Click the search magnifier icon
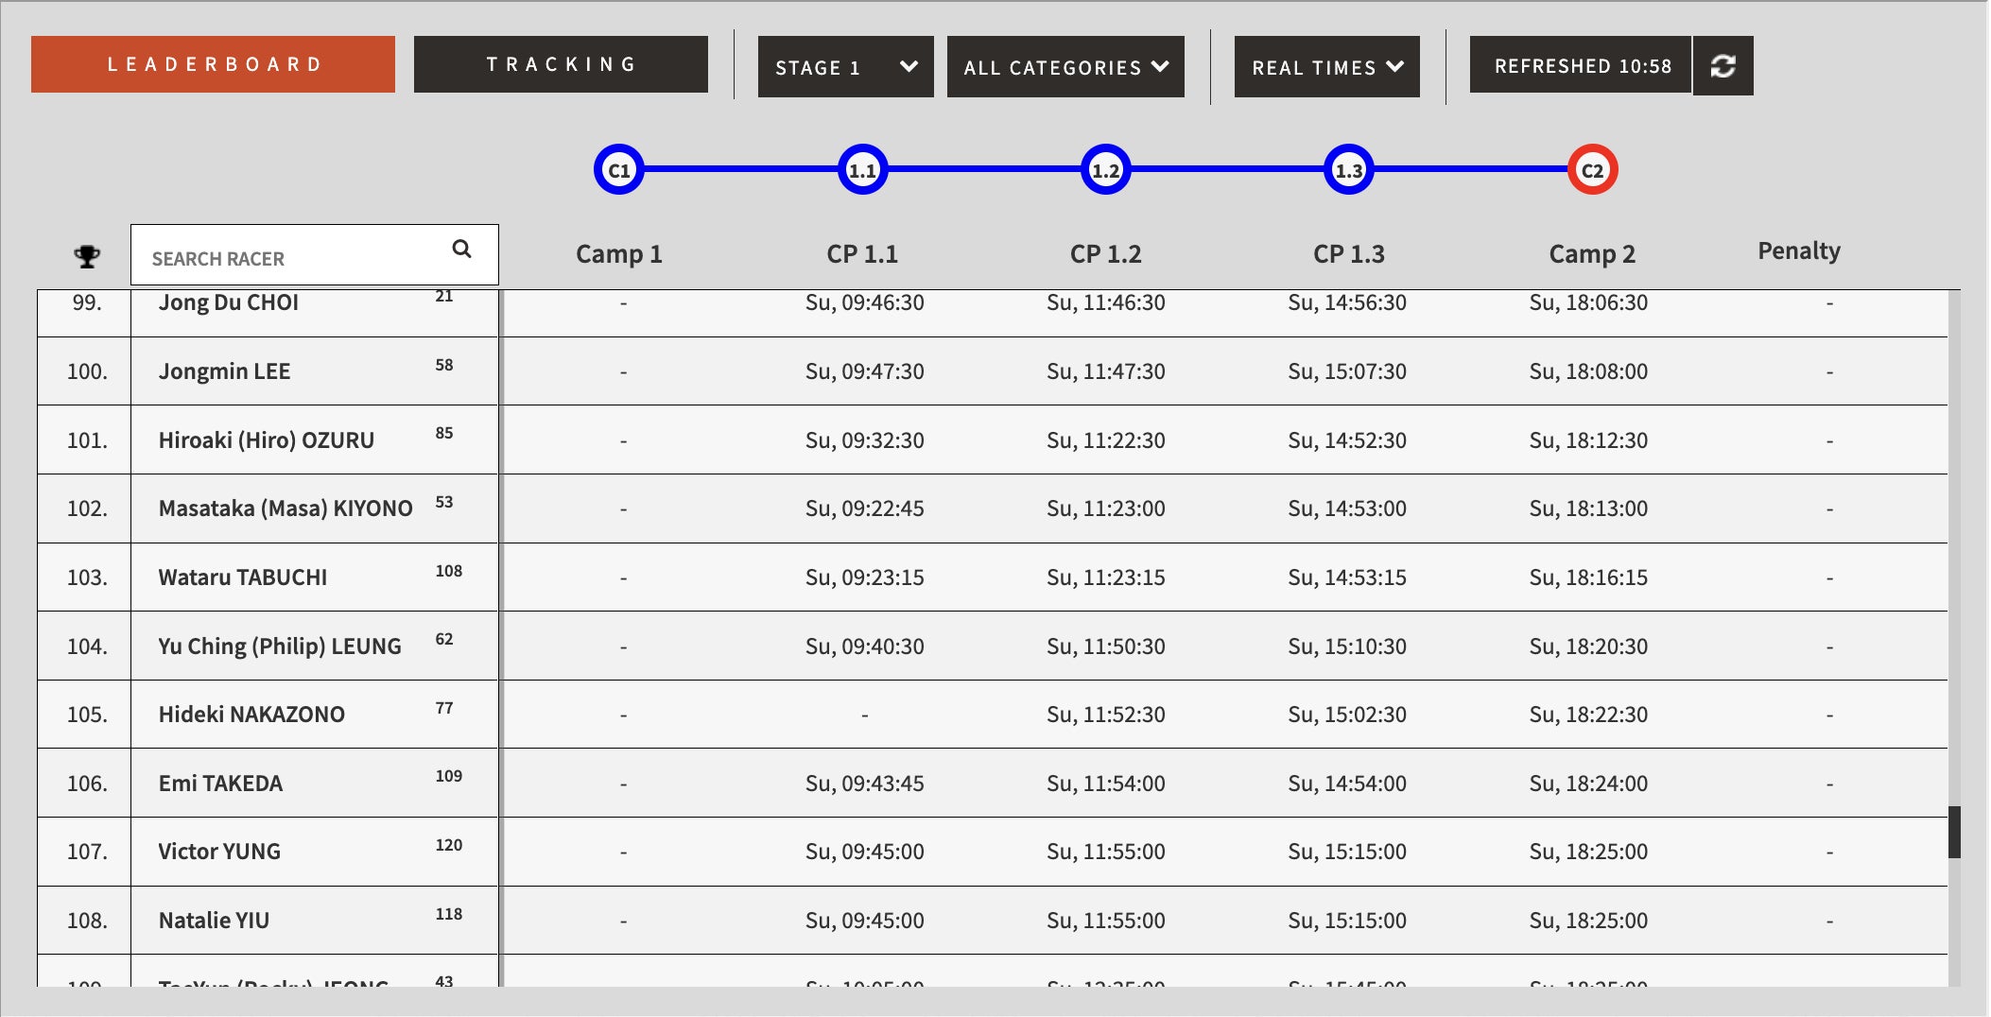 pyautogui.click(x=461, y=249)
